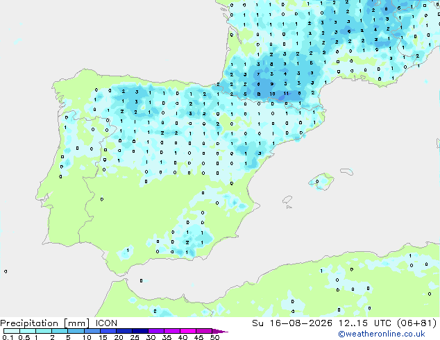This screenshot has width=440, height=340.
Task: Click the legend label "0.1"
Action: pos(8,337)
